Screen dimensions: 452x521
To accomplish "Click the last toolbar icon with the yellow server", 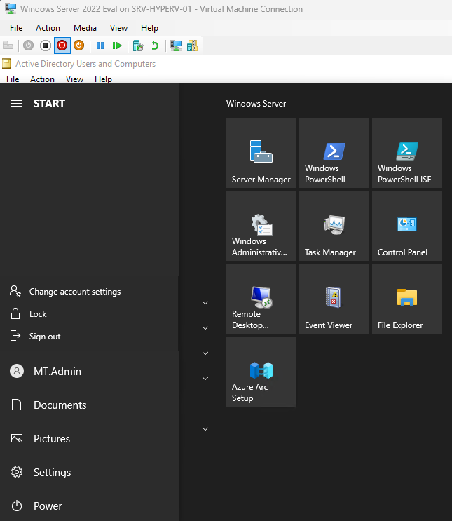I will 192,46.
